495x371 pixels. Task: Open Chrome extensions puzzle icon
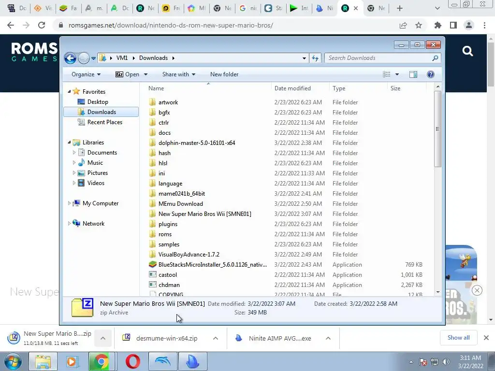pos(438,25)
